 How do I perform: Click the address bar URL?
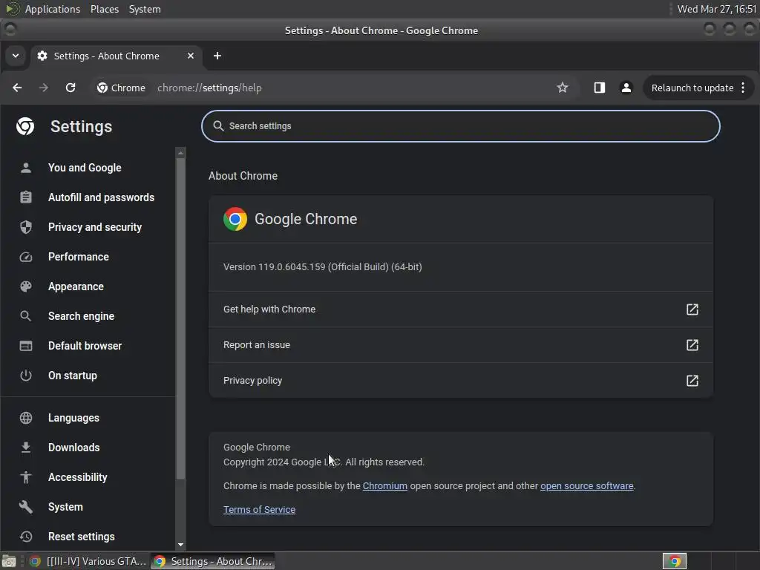[209, 88]
